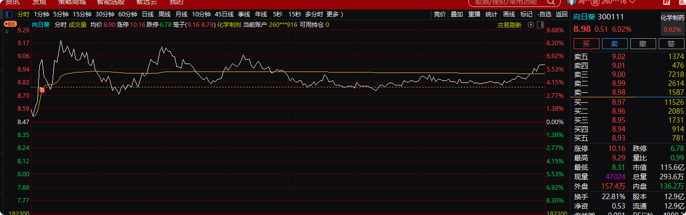Switch to 年线 chart

(x=261, y=14)
